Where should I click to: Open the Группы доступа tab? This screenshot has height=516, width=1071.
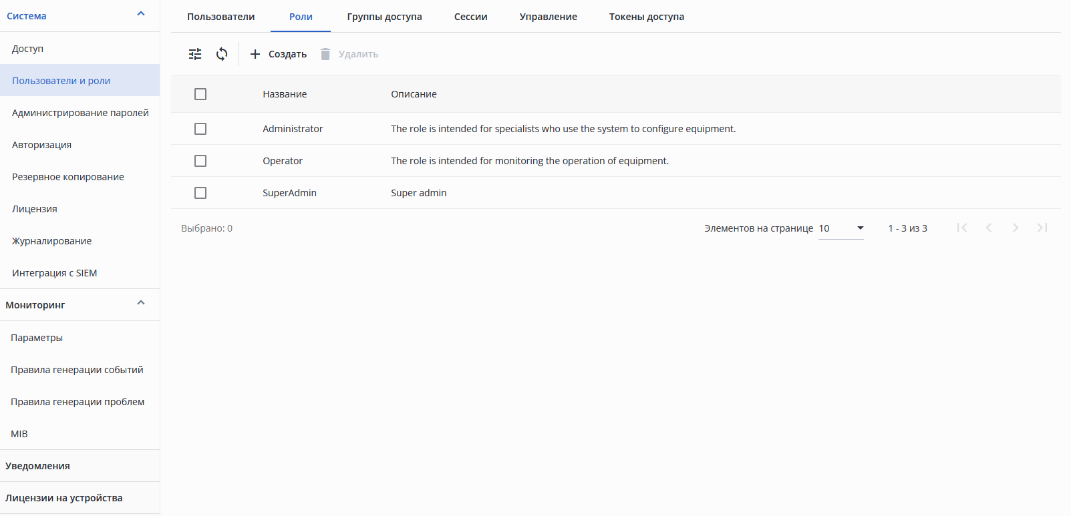click(384, 17)
